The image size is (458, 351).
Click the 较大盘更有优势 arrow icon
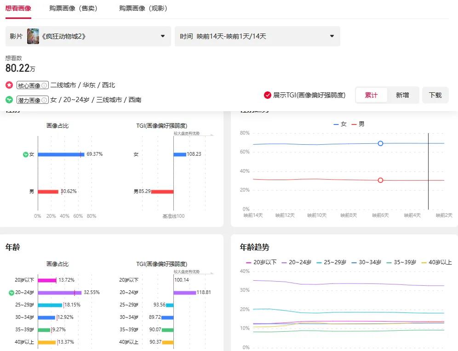211,134
